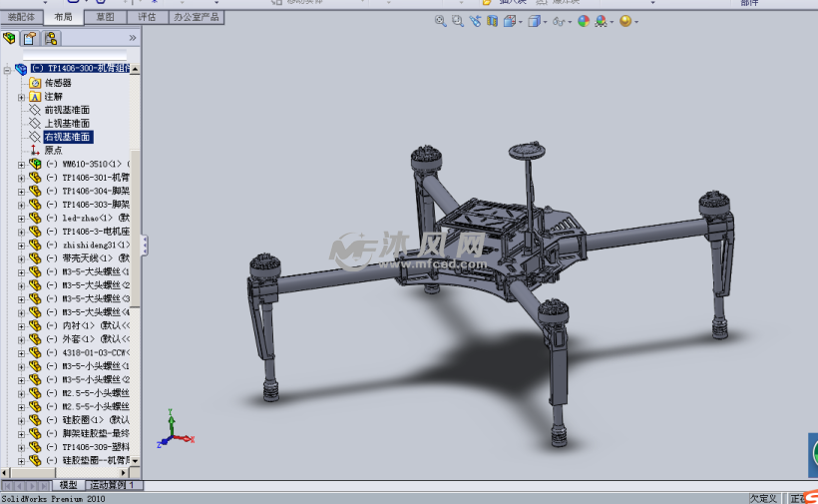The height and width of the screenshot is (504, 818).
Task: Switch to the 草图 ribbon tab
Action: click(105, 17)
